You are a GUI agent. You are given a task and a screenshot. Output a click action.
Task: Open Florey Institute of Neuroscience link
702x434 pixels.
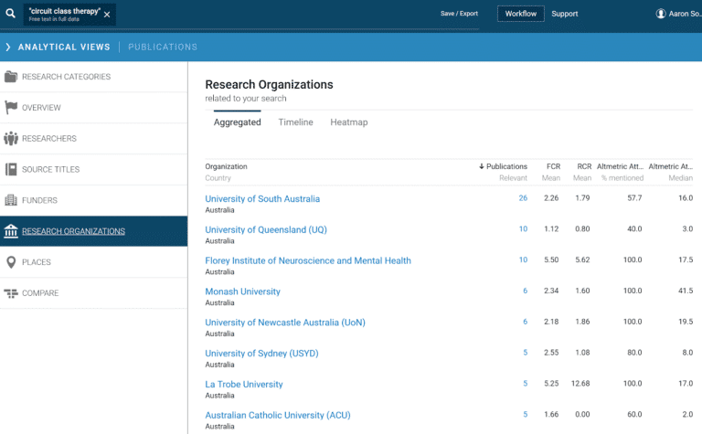308,260
